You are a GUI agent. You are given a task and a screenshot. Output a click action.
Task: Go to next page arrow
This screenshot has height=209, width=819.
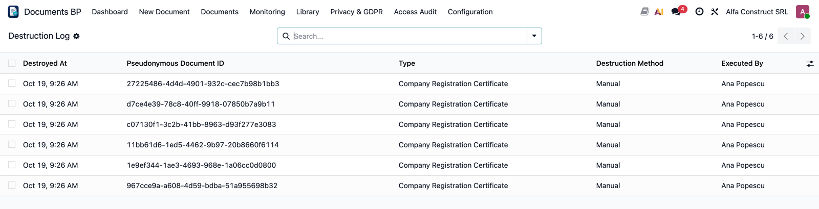click(803, 36)
